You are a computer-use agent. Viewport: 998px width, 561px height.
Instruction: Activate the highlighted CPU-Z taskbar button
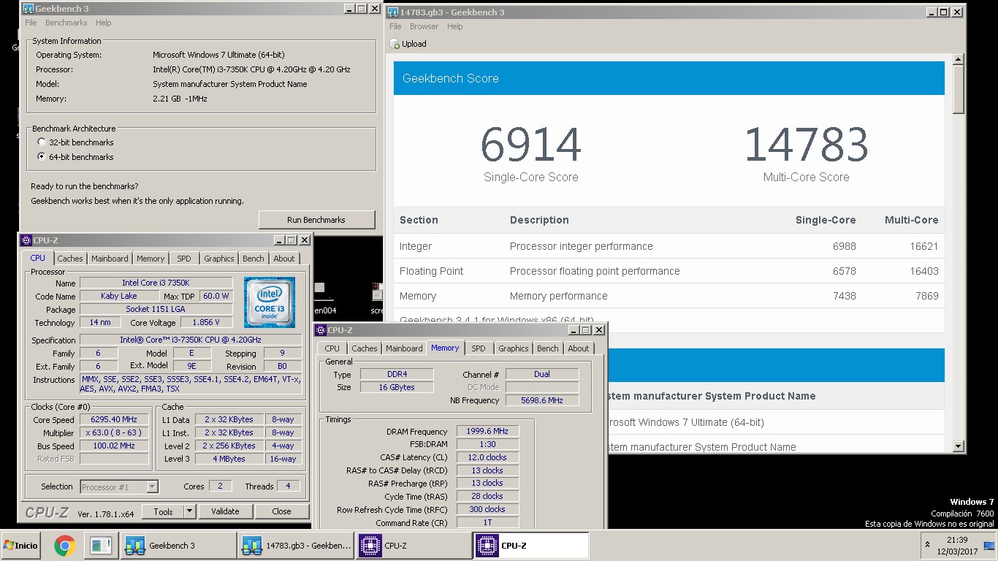[x=531, y=546]
